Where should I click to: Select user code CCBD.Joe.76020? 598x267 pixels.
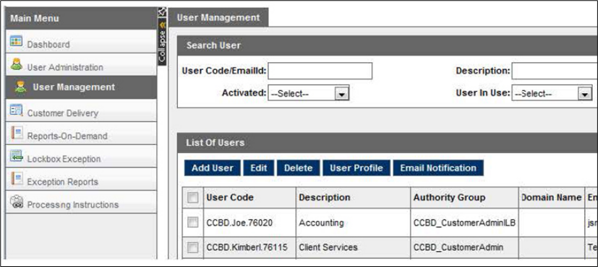pos(239,223)
